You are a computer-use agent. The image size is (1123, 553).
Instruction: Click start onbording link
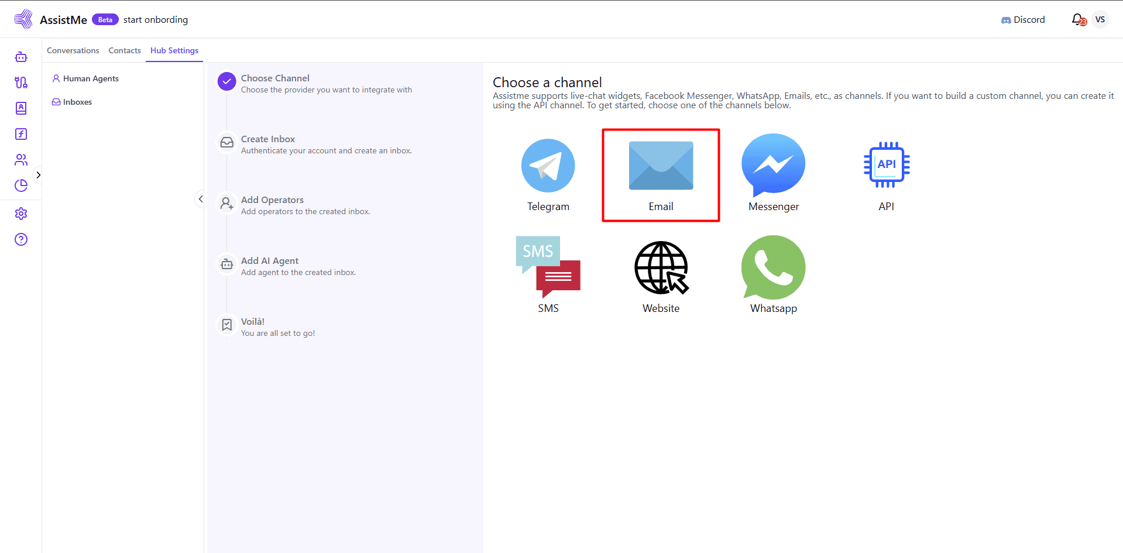coord(156,20)
